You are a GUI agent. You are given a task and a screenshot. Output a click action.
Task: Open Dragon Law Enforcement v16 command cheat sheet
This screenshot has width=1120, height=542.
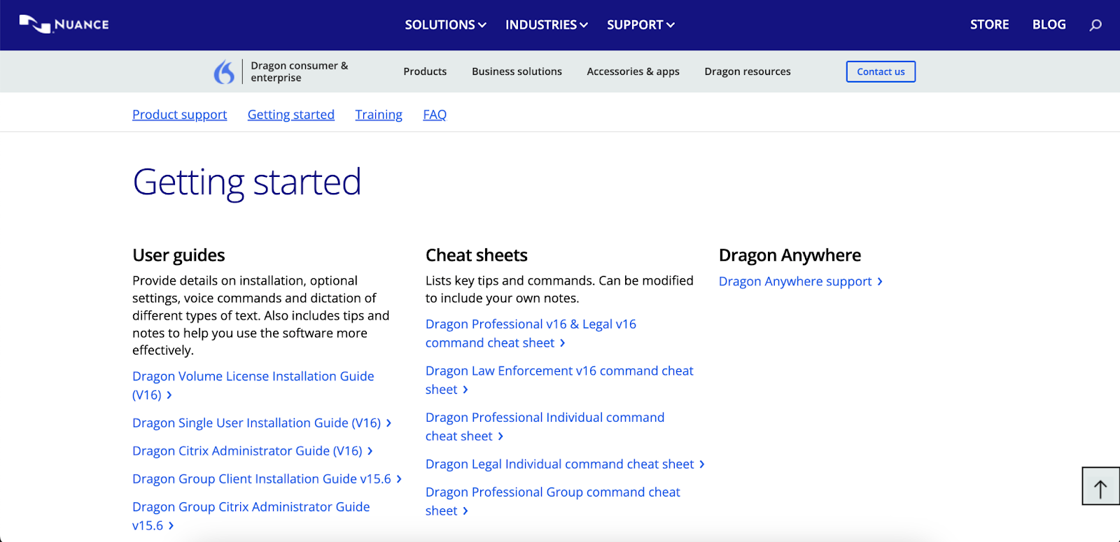point(559,380)
